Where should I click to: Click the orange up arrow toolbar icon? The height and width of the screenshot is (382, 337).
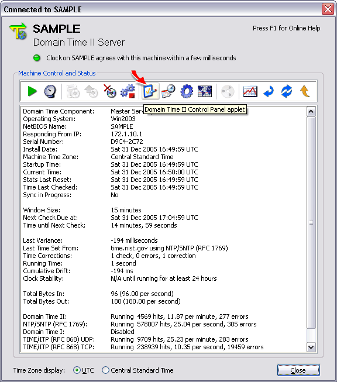[305, 91]
